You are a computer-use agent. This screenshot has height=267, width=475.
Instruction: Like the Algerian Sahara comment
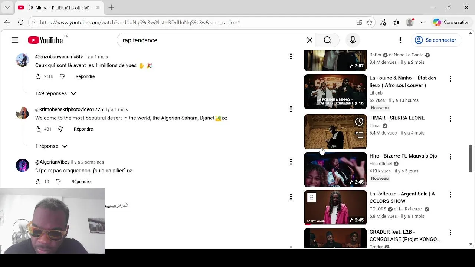(38, 129)
